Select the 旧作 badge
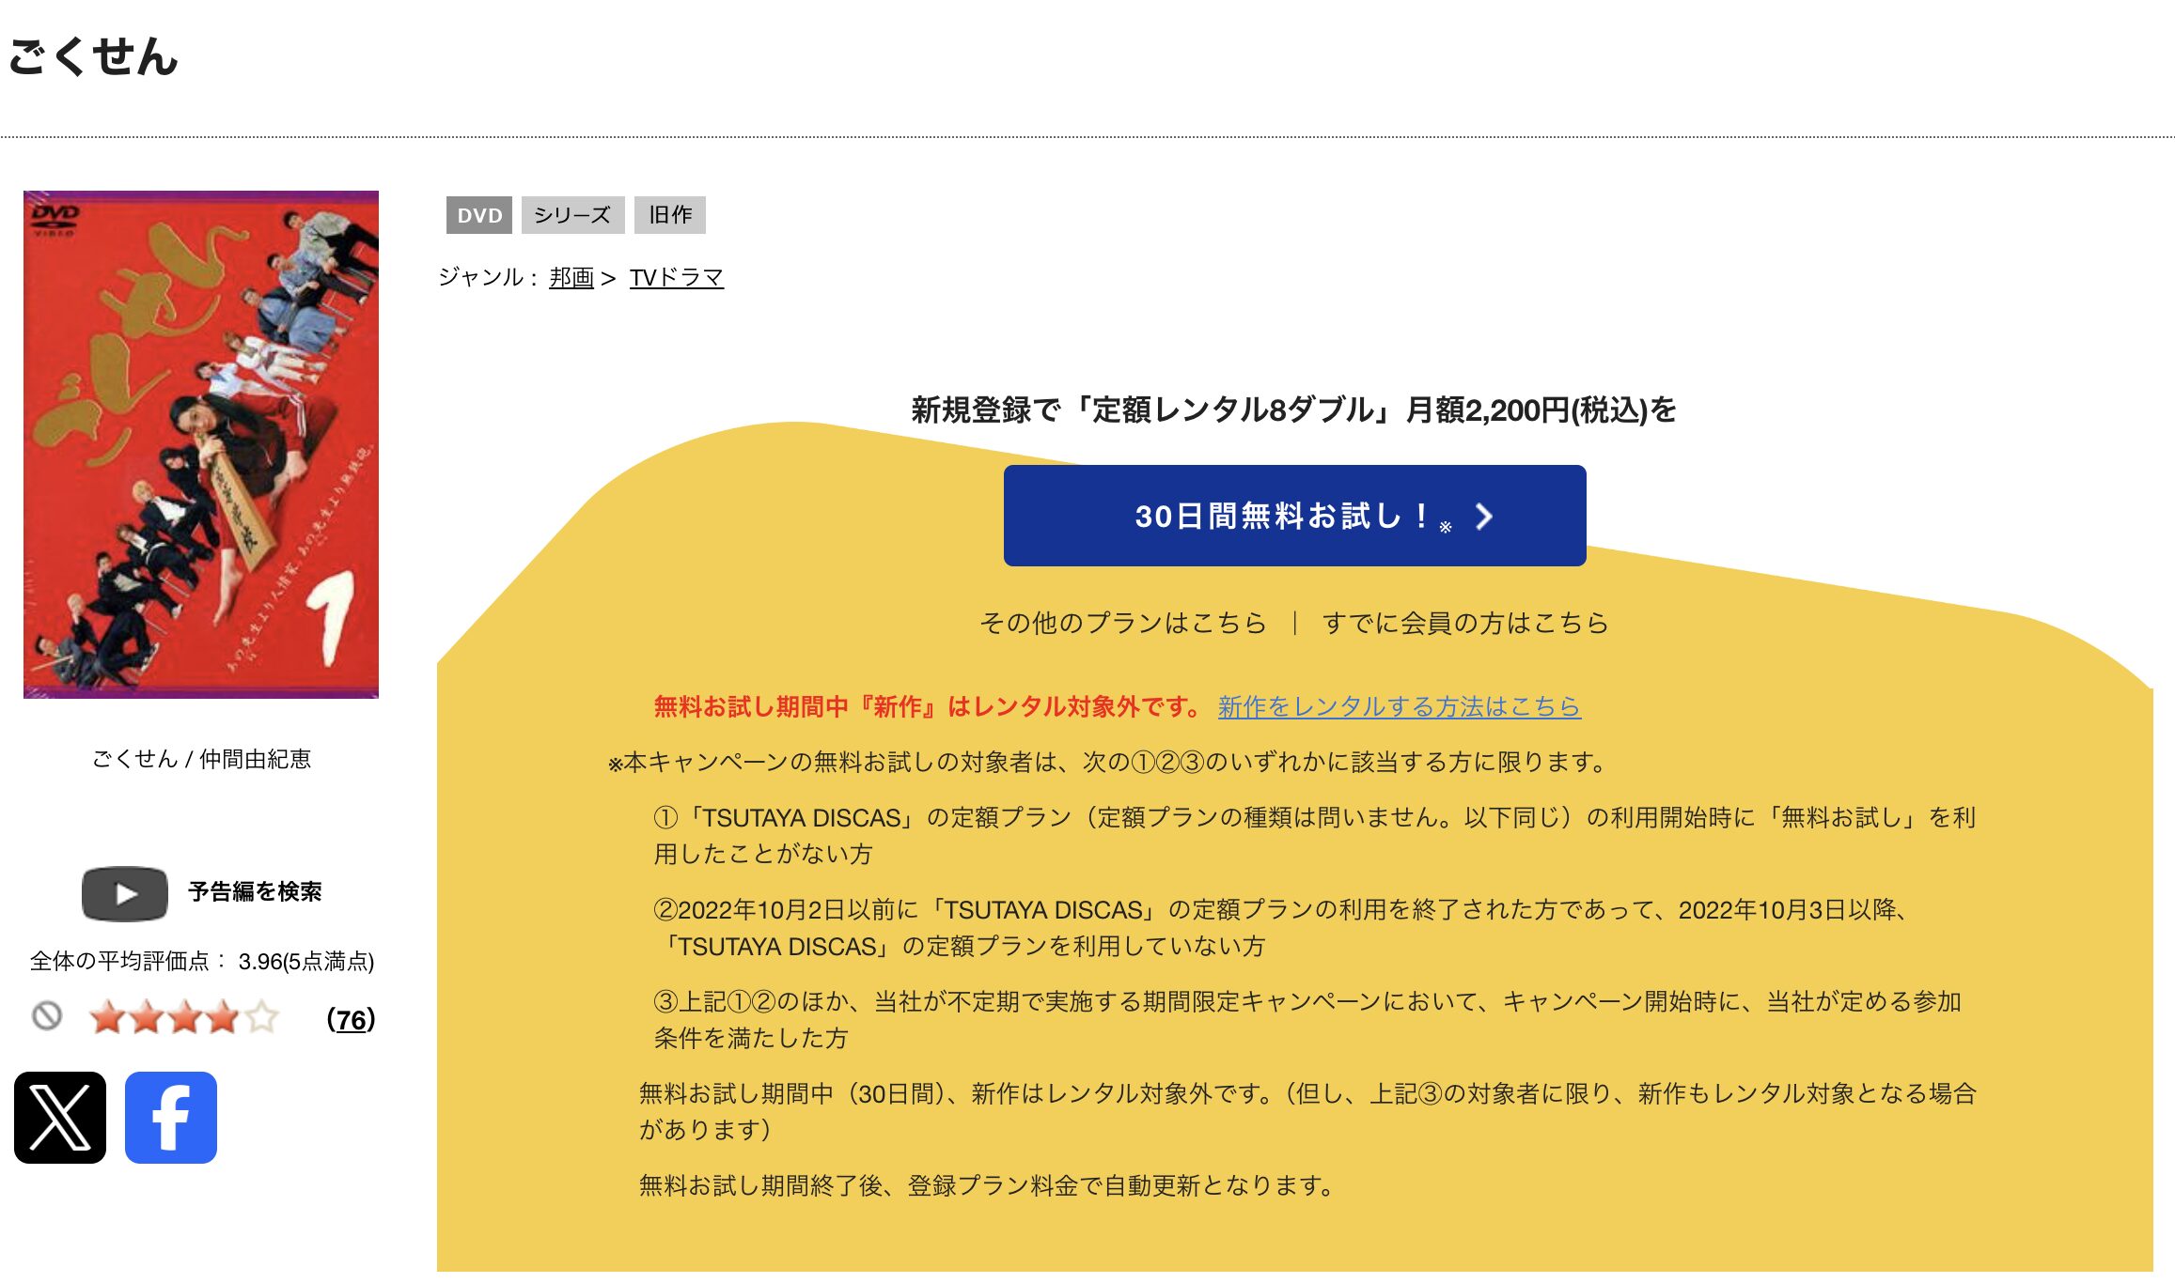 pyautogui.click(x=670, y=214)
